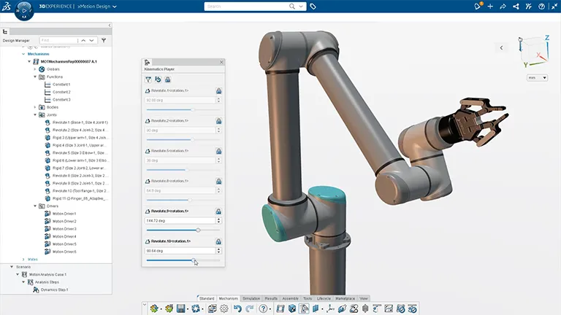Click the top search input field
This screenshot has height=315, width=561.
pos(247,7)
